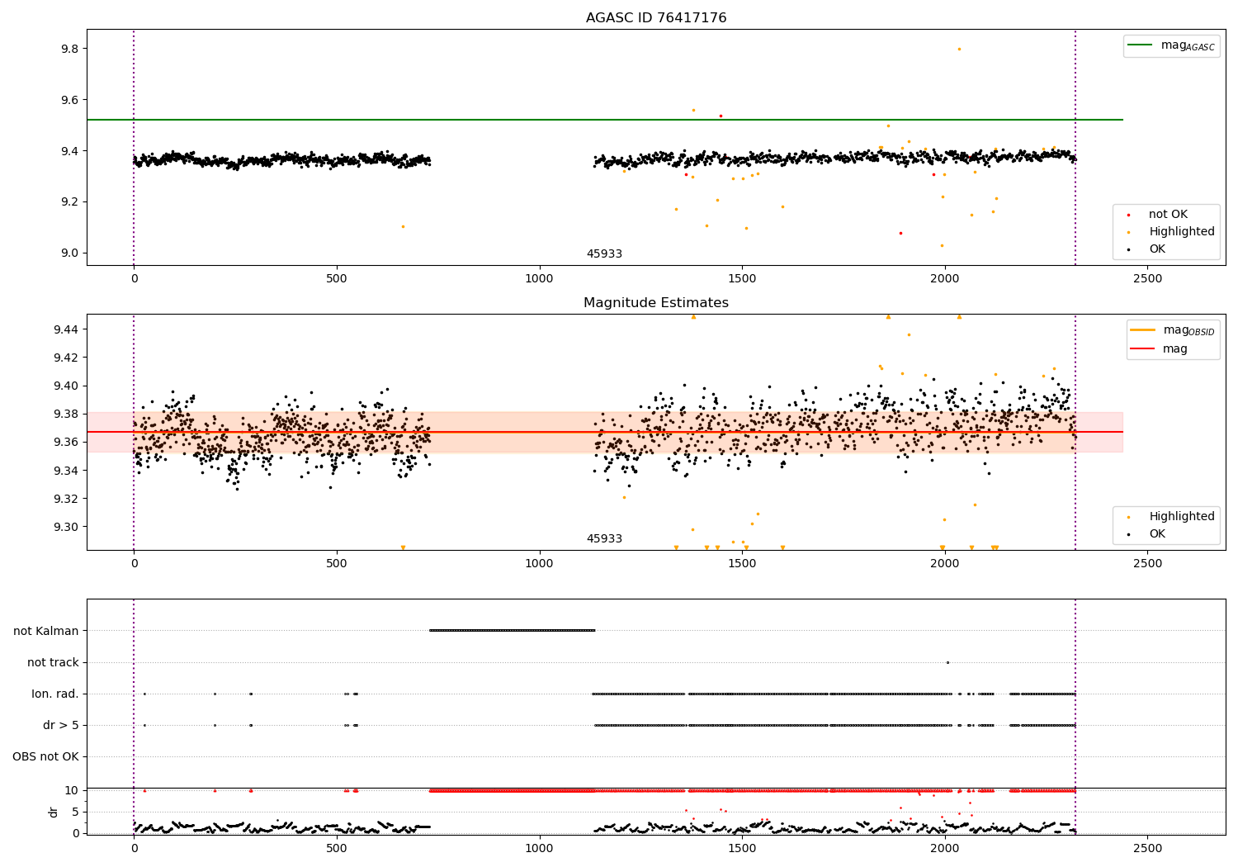The height and width of the screenshot is (867, 1238).
Task: Click the 9.38 tick on middle plot y-axis
Action: (x=67, y=414)
